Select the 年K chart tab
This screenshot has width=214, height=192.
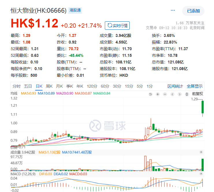coord(80,86)
